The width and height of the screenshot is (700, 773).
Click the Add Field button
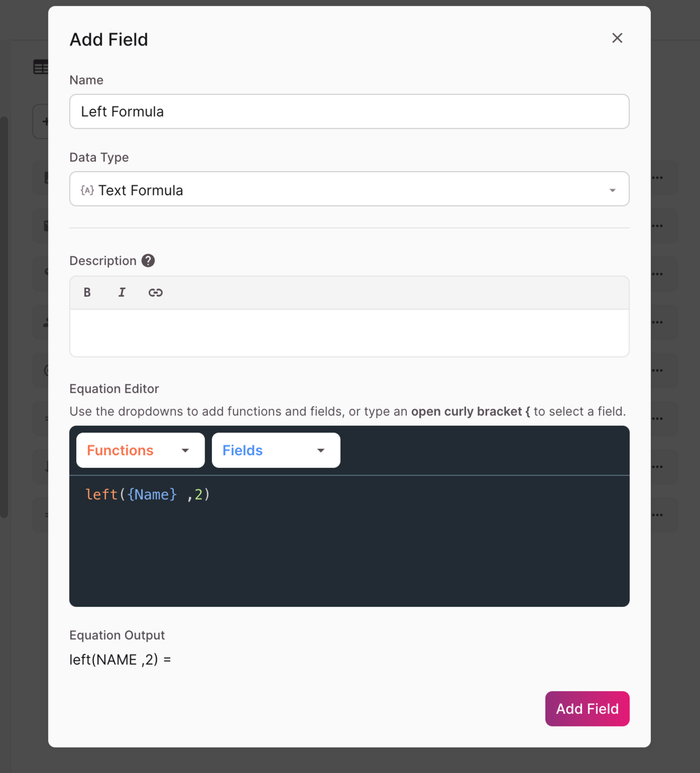(587, 709)
